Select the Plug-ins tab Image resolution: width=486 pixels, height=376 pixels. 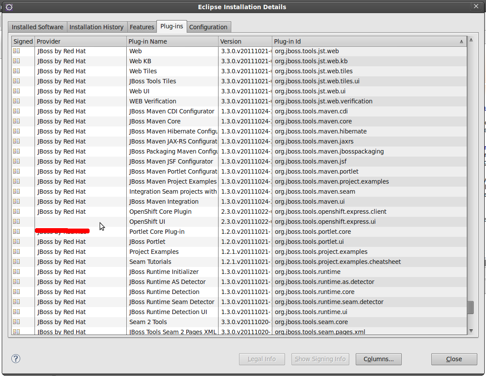[x=172, y=26]
